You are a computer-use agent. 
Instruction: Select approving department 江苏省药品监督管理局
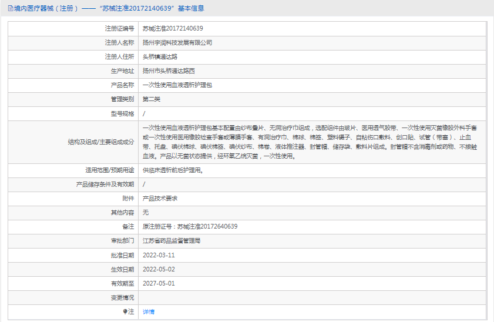coord(172,241)
